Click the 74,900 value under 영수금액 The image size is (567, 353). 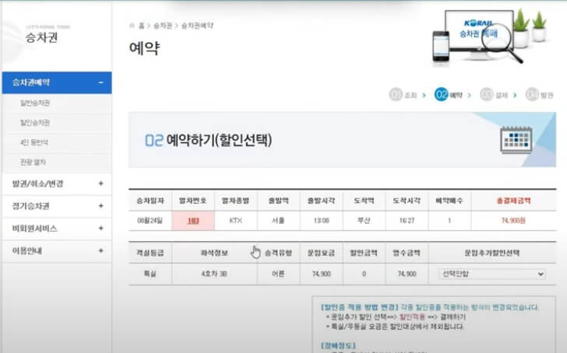pyautogui.click(x=407, y=274)
